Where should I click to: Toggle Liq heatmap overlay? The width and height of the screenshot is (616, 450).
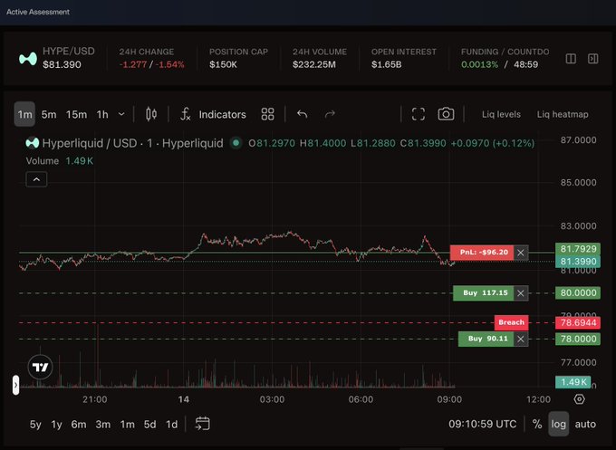click(x=563, y=114)
